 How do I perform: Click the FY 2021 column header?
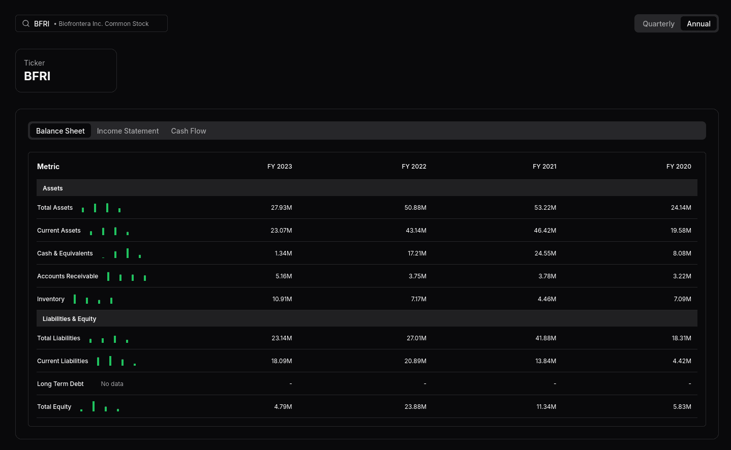[x=544, y=167]
